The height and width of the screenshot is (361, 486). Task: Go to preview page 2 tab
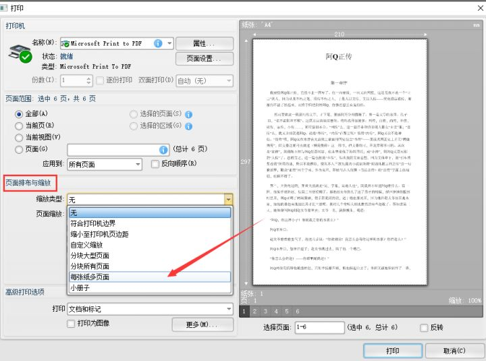point(254,312)
